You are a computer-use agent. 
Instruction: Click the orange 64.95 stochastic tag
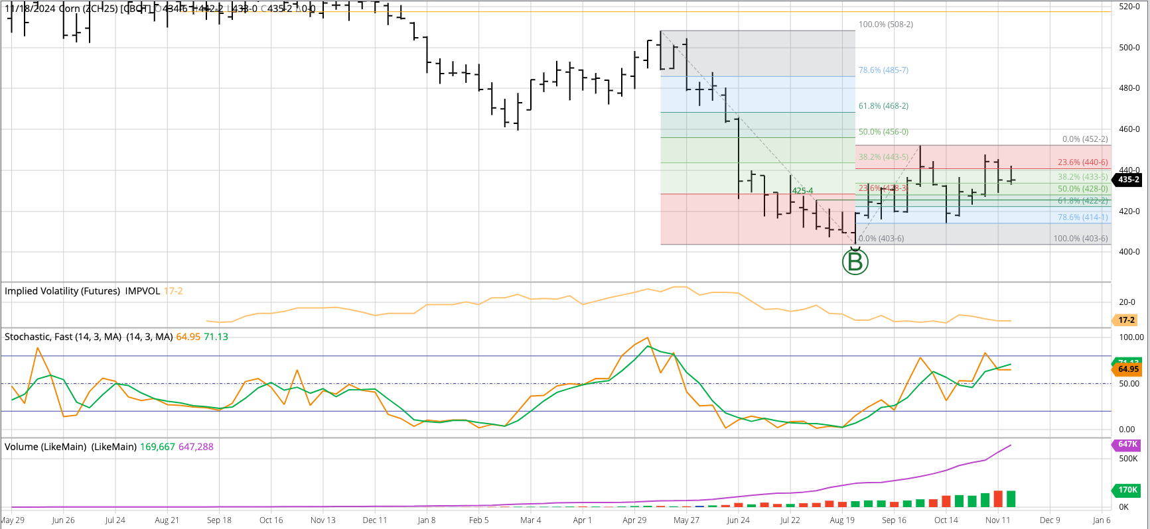click(x=1127, y=369)
